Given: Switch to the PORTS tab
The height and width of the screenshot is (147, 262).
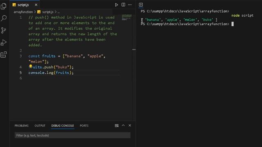Looking at the screenshot, I should tap(84, 126).
